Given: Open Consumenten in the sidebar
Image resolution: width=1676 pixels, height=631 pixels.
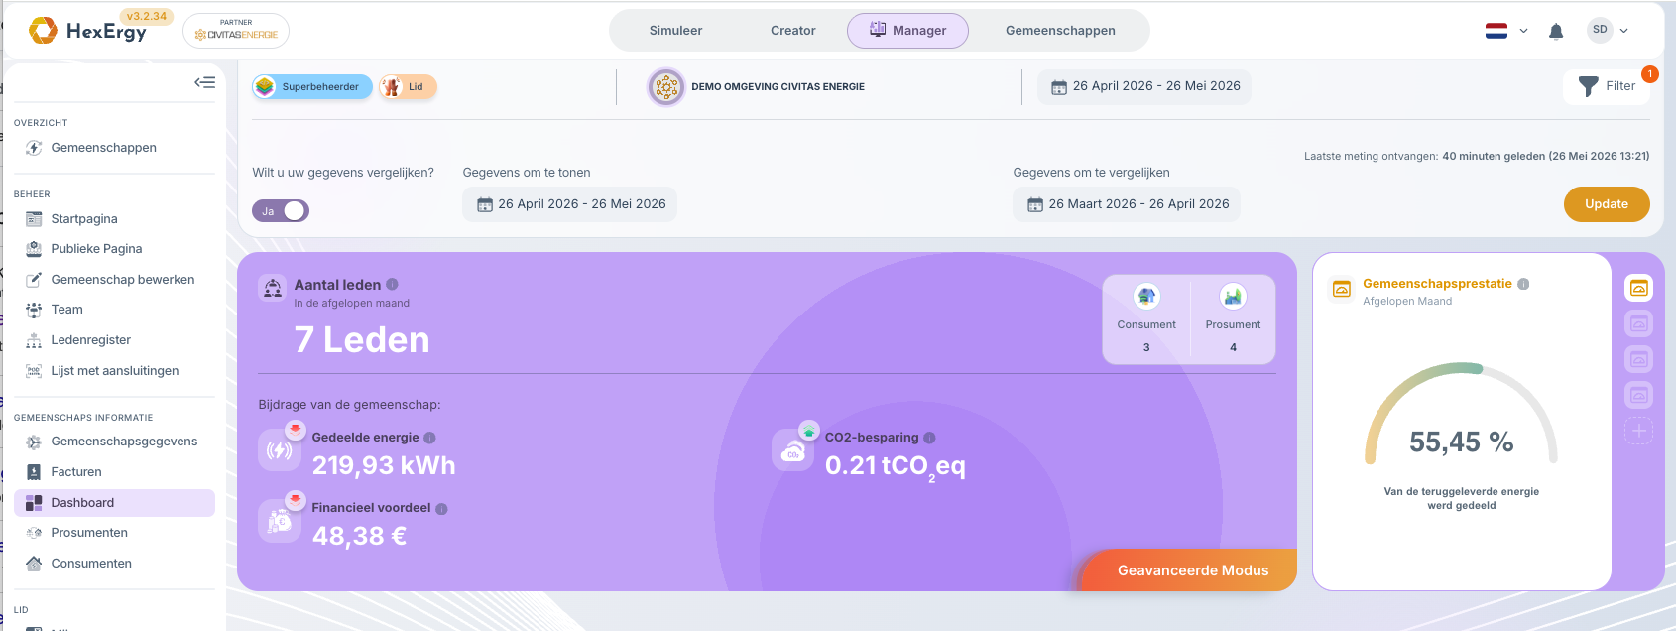Looking at the screenshot, I should [114, 564].
